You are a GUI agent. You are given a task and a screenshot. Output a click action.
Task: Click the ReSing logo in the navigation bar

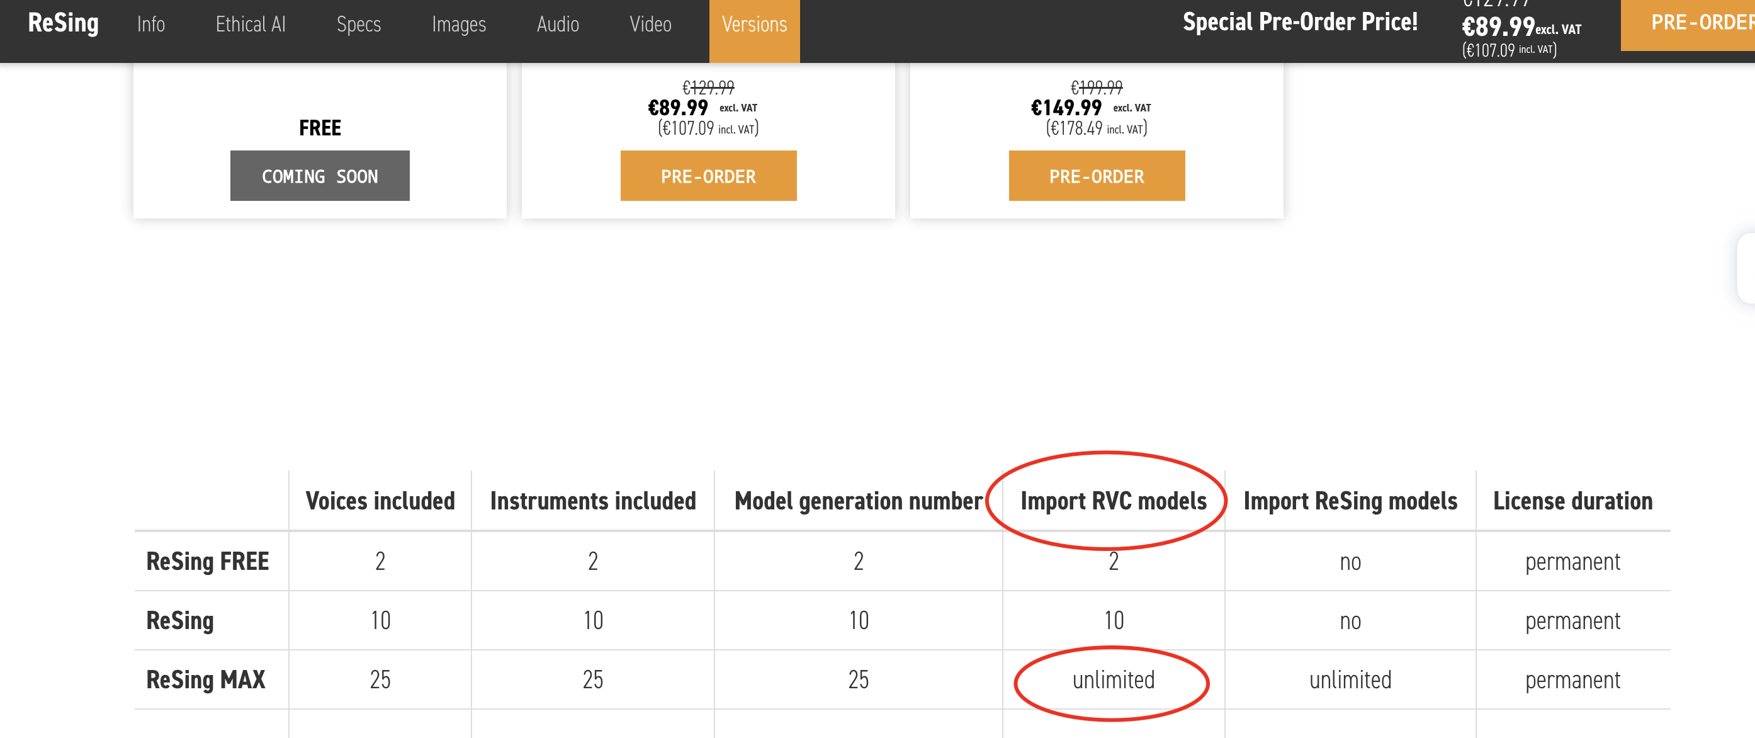tap(64, 24)
